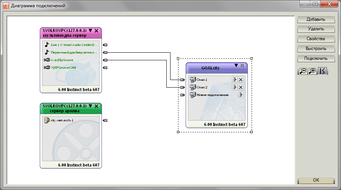Click the Подключить connect button
This screenshot has width=341, height=190.
316,58
